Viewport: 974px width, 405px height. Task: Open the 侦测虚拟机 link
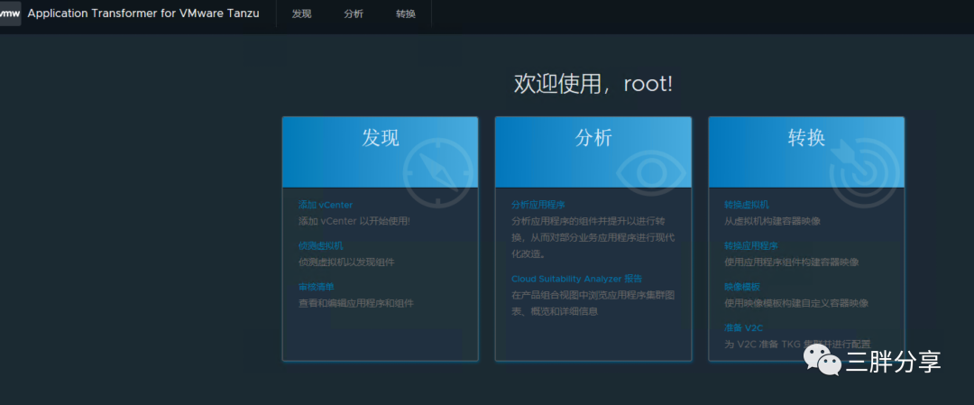320,245
